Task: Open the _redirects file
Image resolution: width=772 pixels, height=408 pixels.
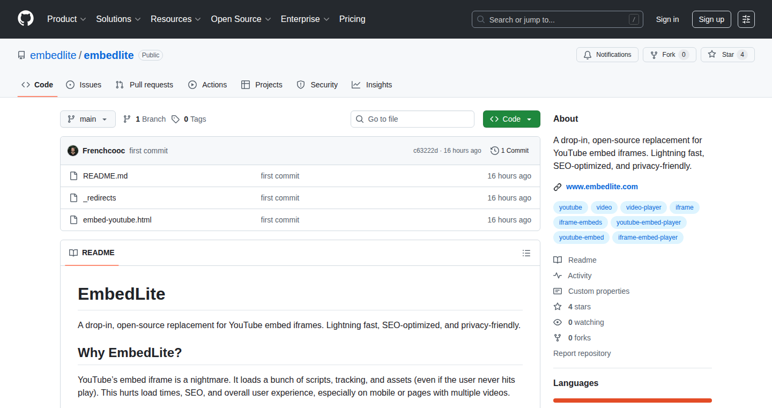Action: (x=100, y=198)
